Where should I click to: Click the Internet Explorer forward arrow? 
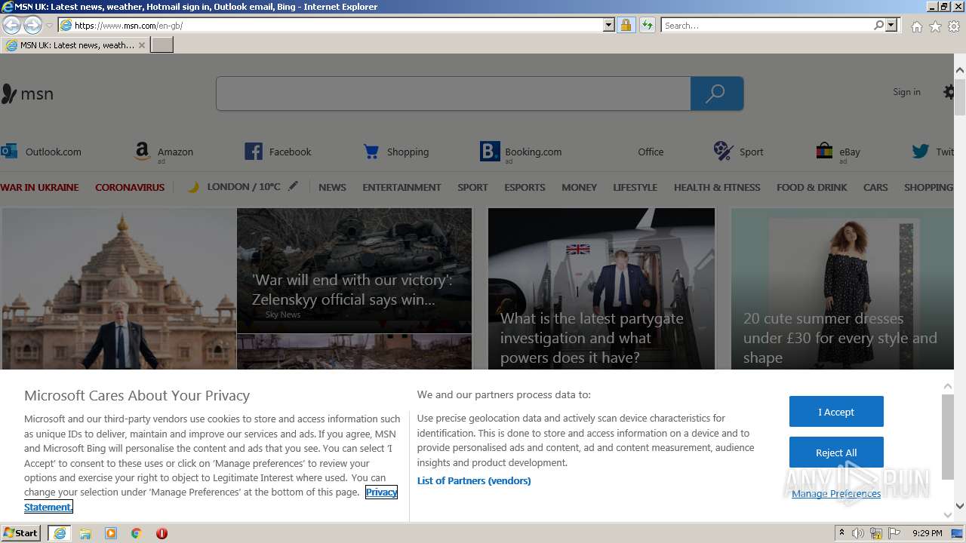[x=32, y=25]
